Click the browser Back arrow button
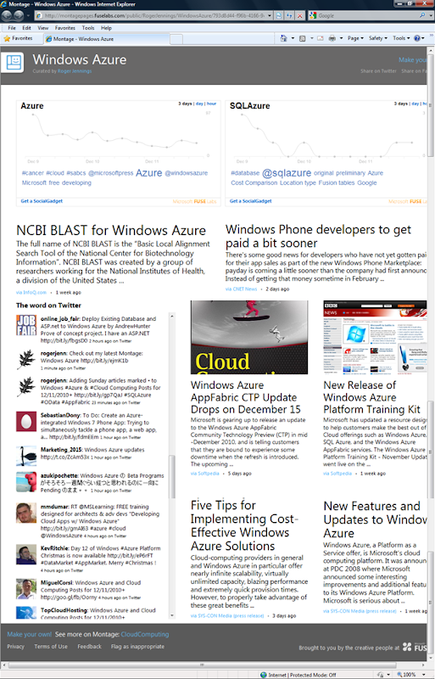 7,15
